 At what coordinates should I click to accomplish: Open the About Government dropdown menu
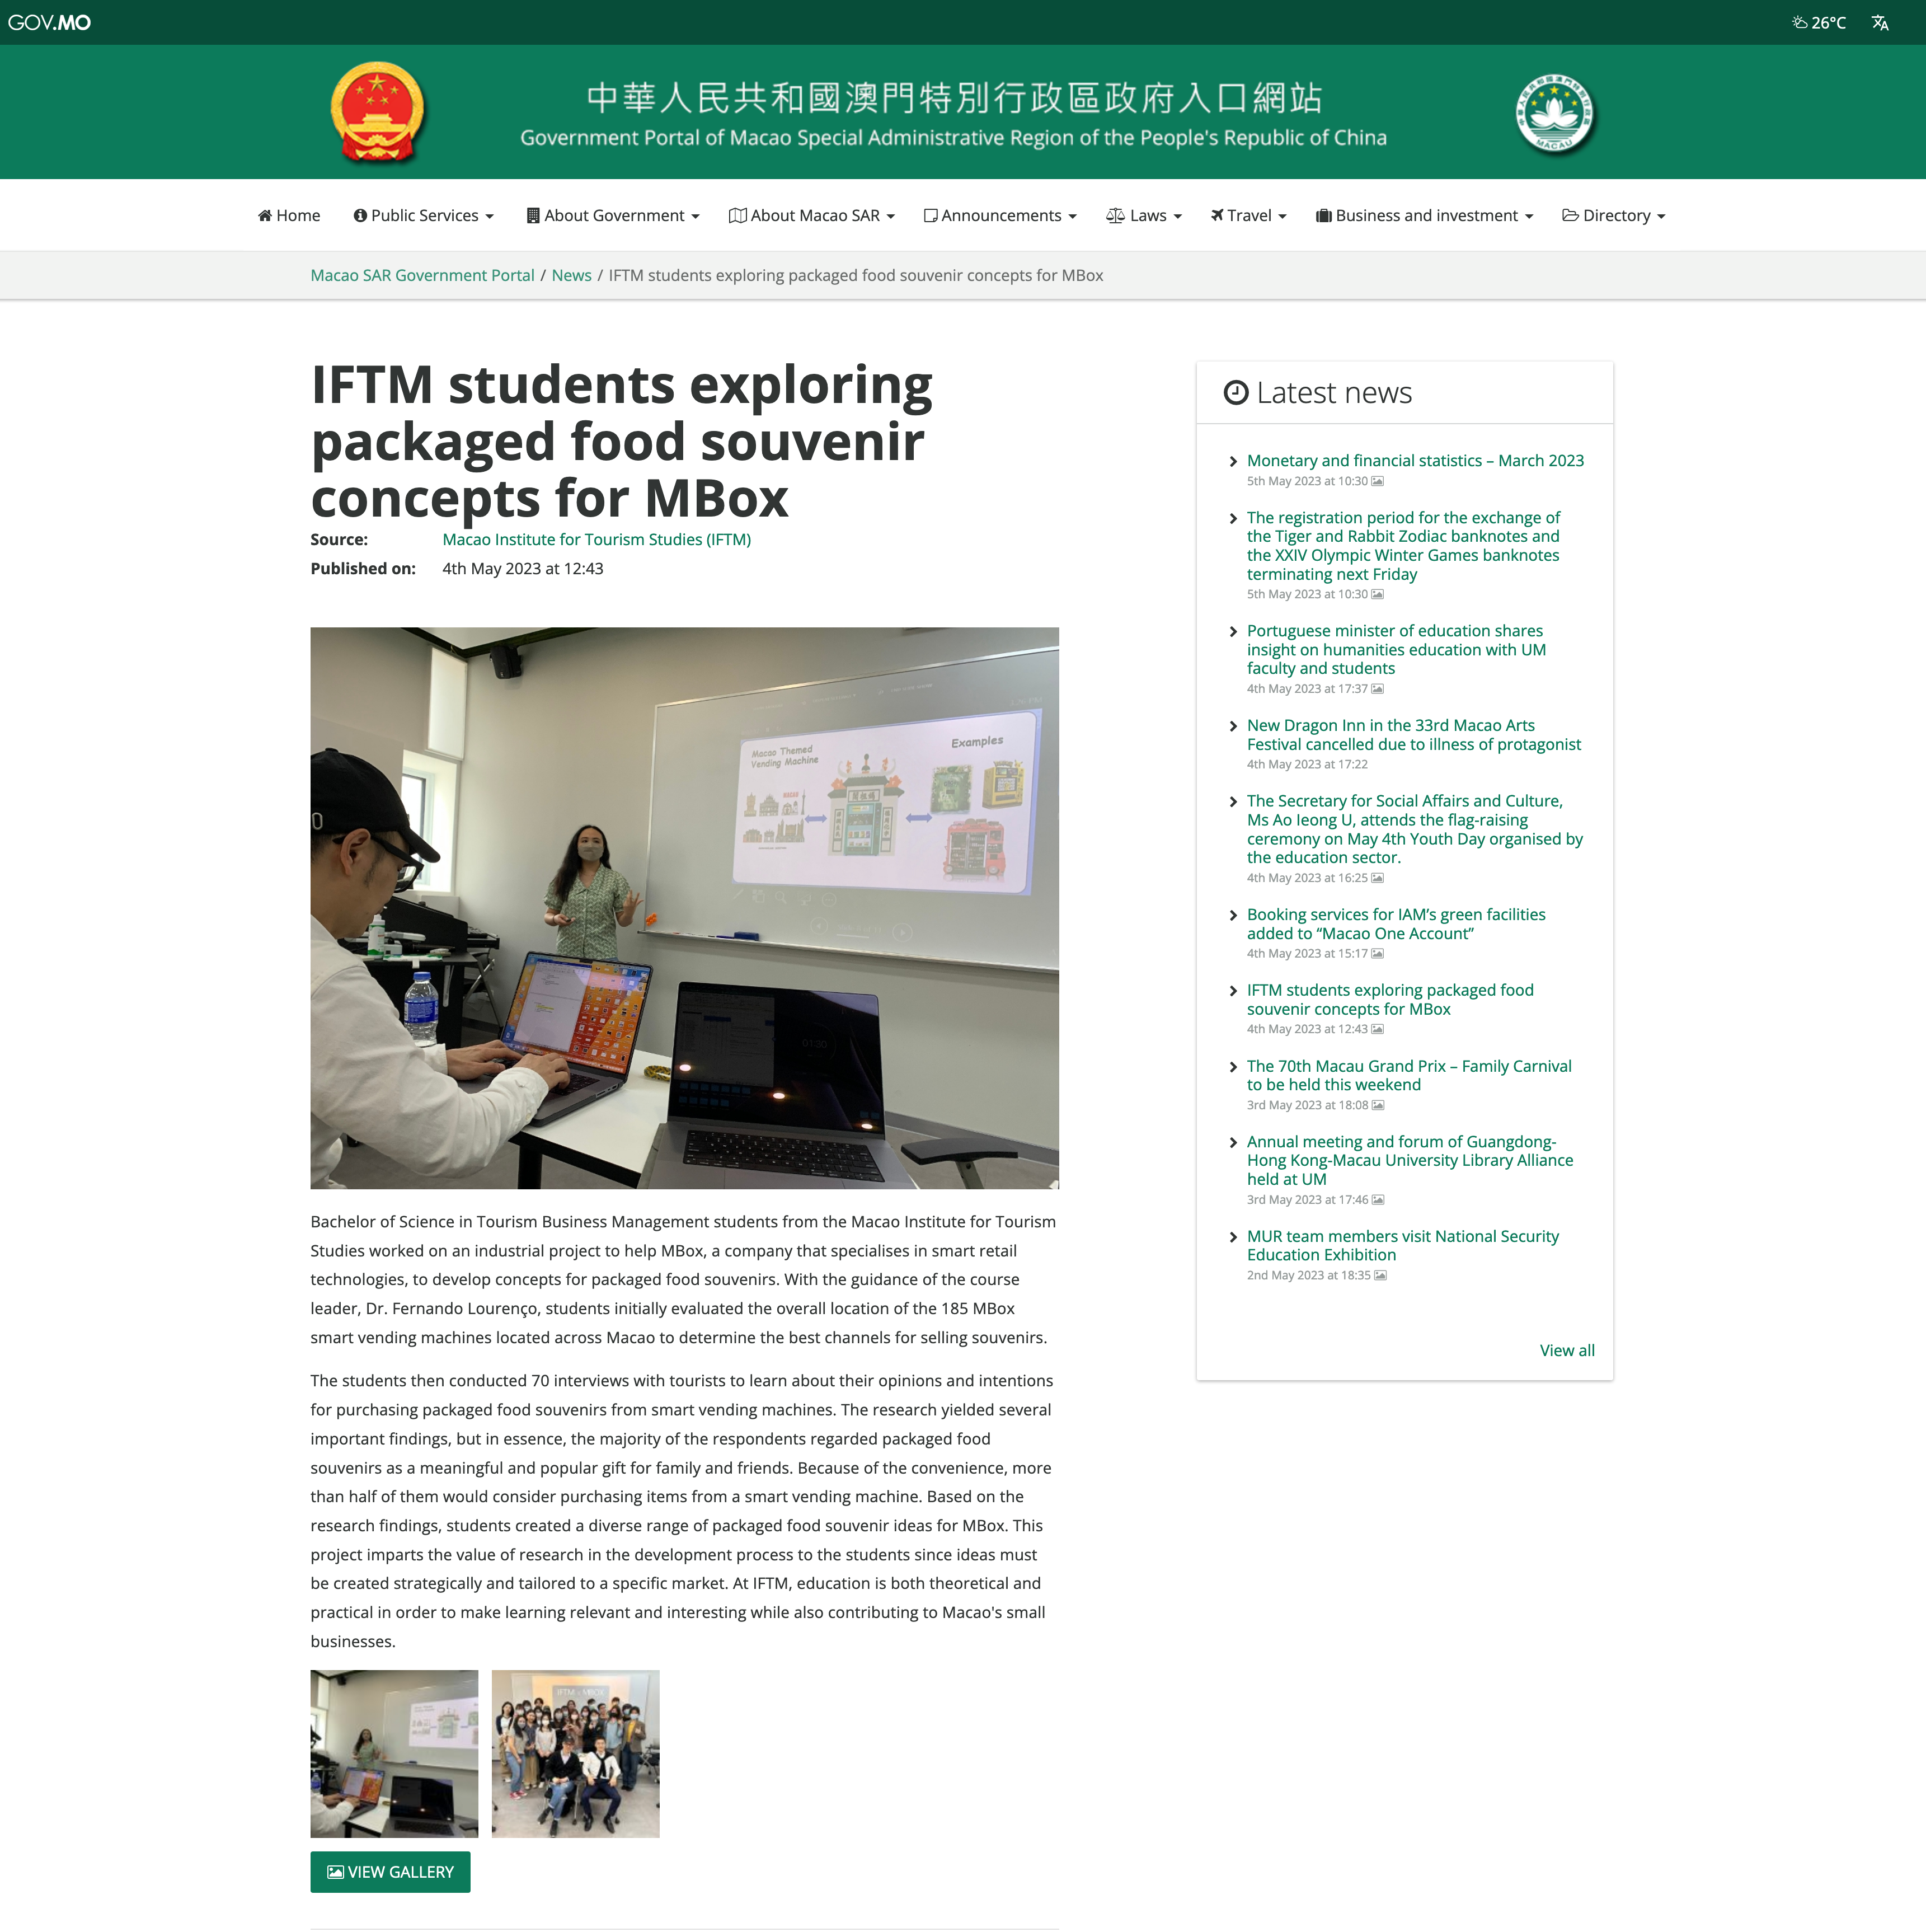[x=613, y=216]
